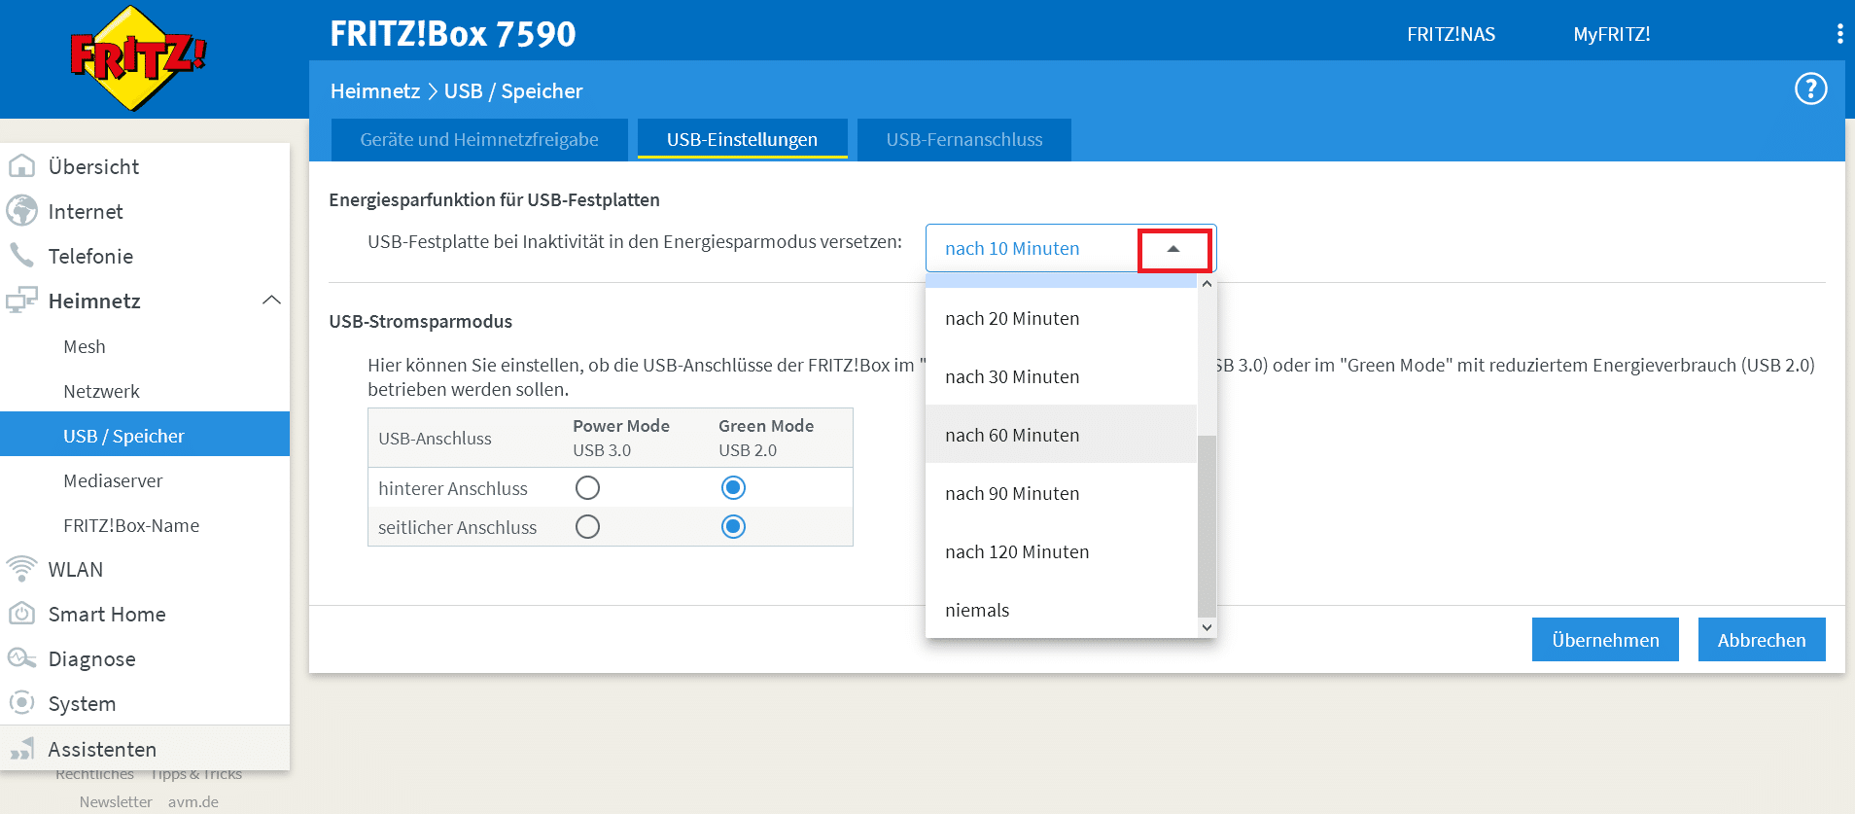
Task: Choose 'nach 120 Minuten' option
Action: point(1061,551)
